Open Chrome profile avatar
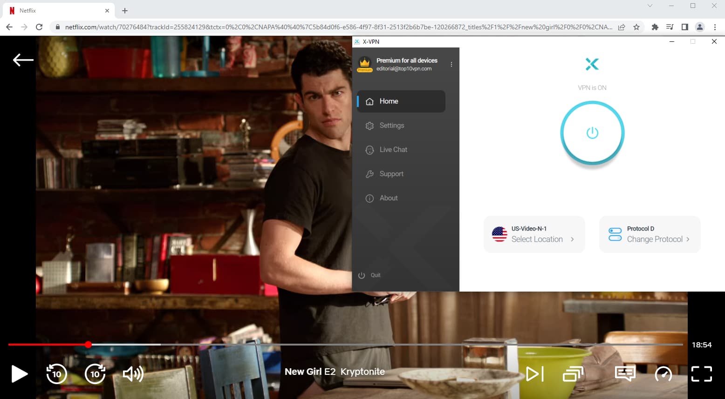This screenshot has height=399, width=725. (699, 27)
